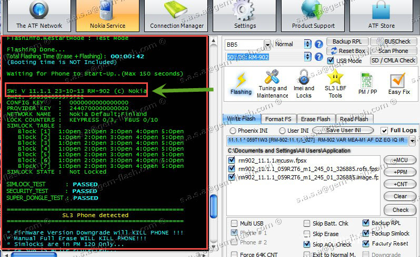Open SL3 LBF Tools star icon
The image size is (420, 257).
point(335,83)
